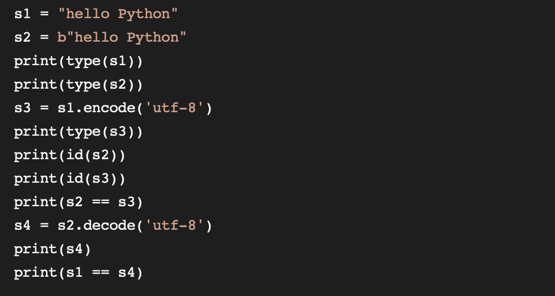Image resolution: width=555 pixels, height=296 pixels.
Task: Click the print(id(s2)) statement
Action: pos(70,155)
